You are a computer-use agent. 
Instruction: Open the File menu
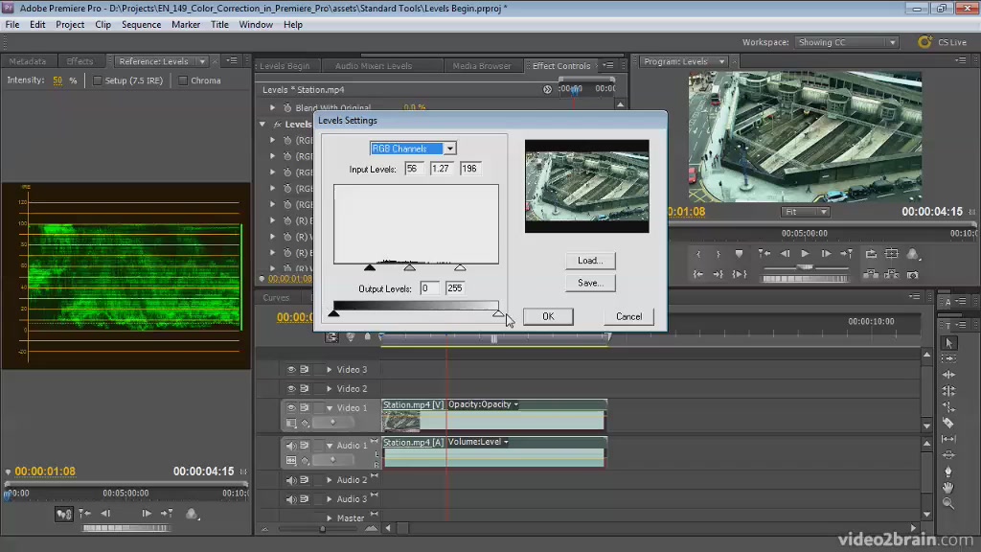(x=12, y=24)
